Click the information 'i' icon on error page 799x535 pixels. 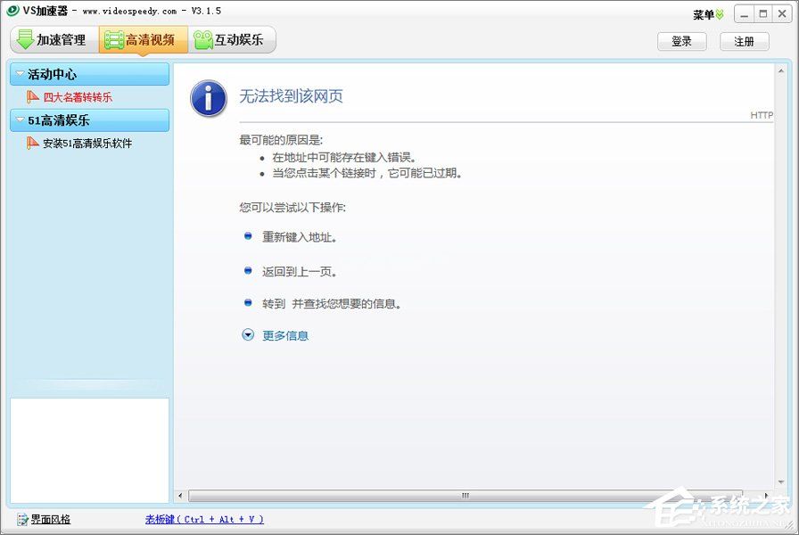pyautogui.click(x=208, y=98)
